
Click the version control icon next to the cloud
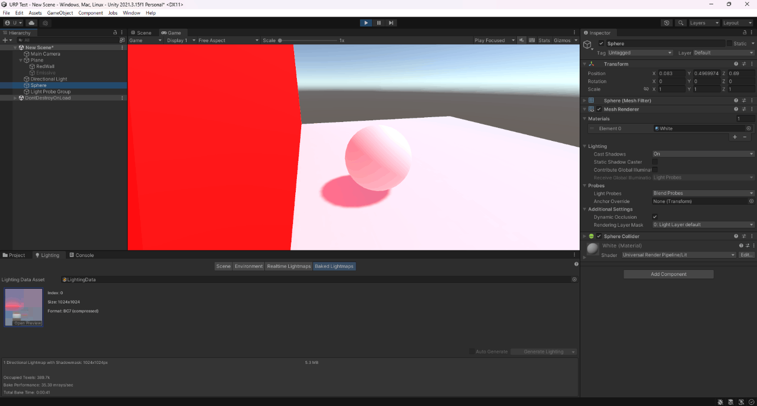tap(45, 23)
